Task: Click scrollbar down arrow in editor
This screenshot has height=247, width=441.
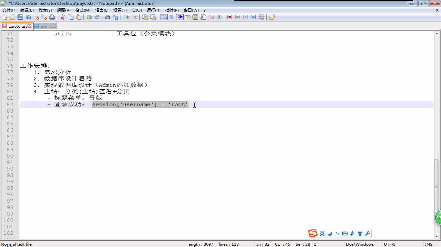Action: [437, 237]
